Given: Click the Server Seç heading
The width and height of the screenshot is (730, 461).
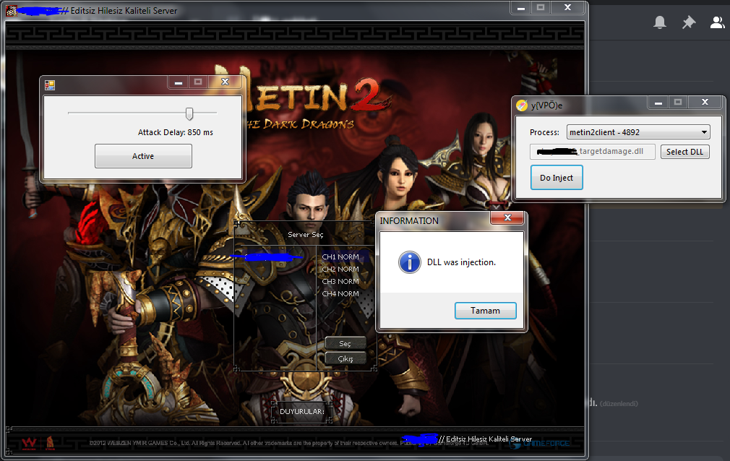Looking at the screenshot, I should [306, 235].
